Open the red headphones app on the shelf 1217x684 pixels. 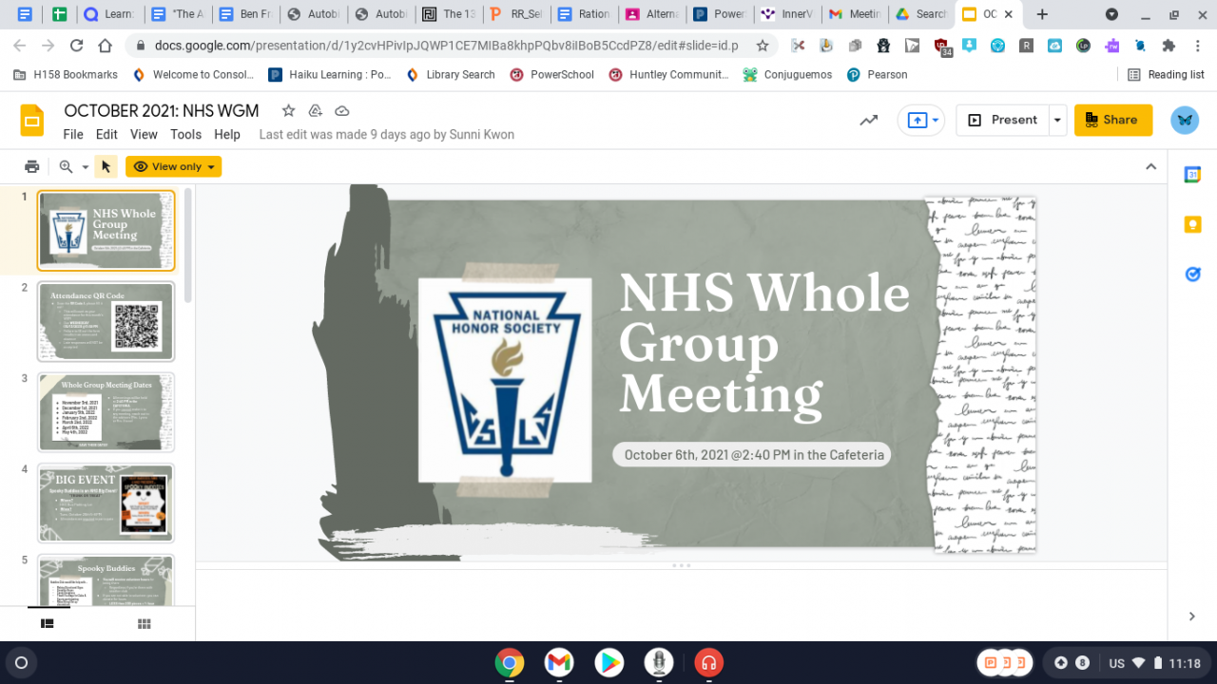707,662
